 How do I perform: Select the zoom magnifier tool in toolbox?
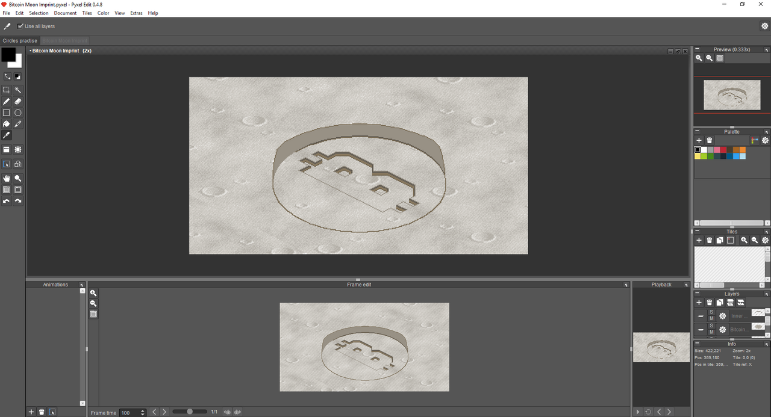(18, 178)
